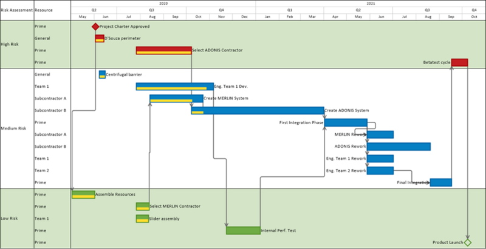
Task: Click the Eng. Team 1 Dev. bar
Action: point(175,87)
